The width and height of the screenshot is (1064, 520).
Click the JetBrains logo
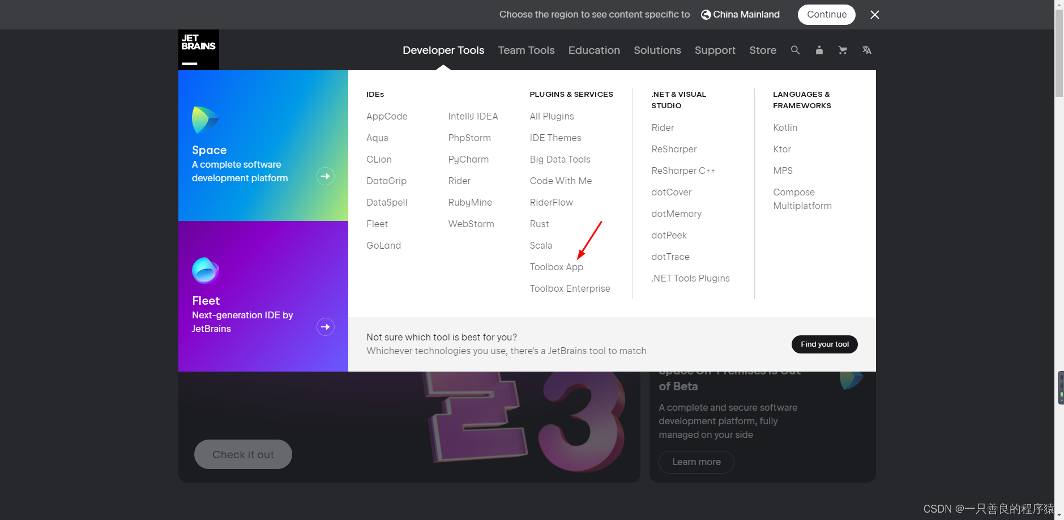coord(199,50)
